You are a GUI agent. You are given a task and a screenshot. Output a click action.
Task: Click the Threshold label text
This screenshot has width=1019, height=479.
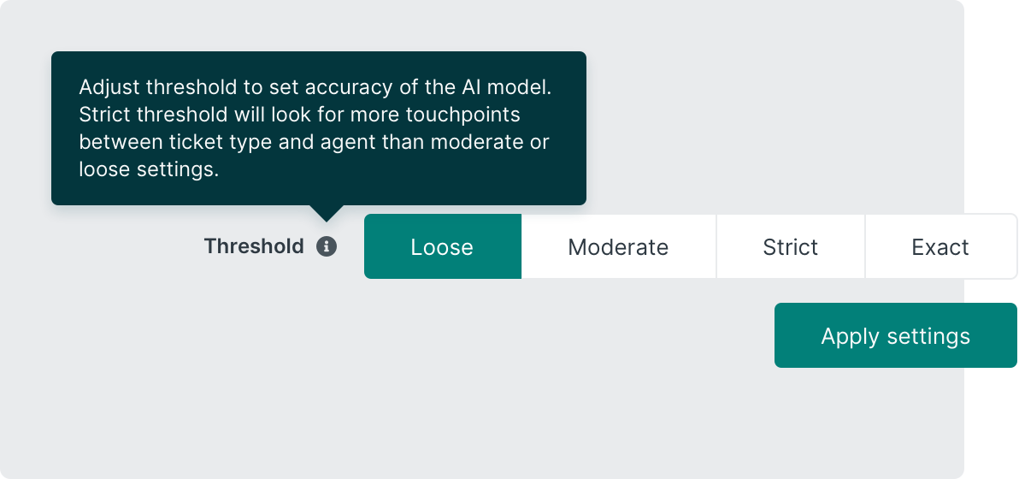point(254,246)
